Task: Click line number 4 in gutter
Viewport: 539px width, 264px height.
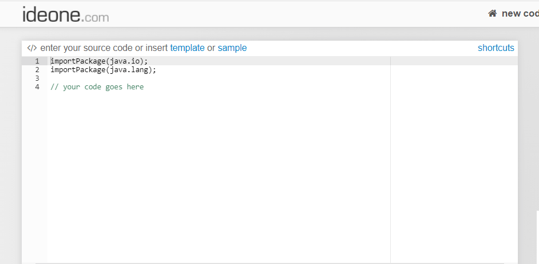Action: click(x=37, y=87)
